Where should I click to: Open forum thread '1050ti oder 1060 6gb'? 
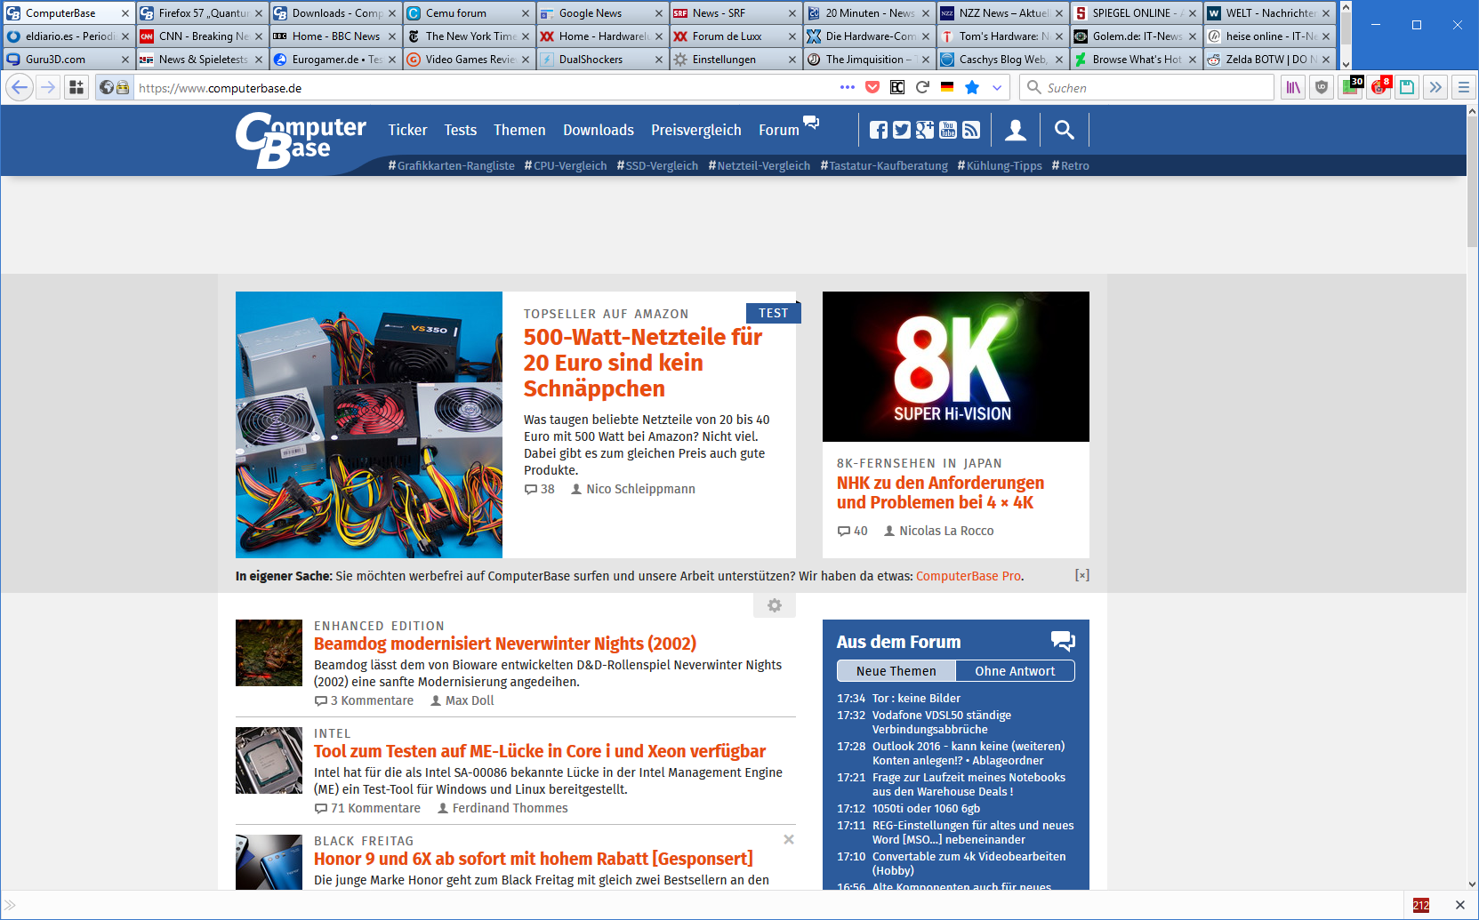(x=926, y=809)
